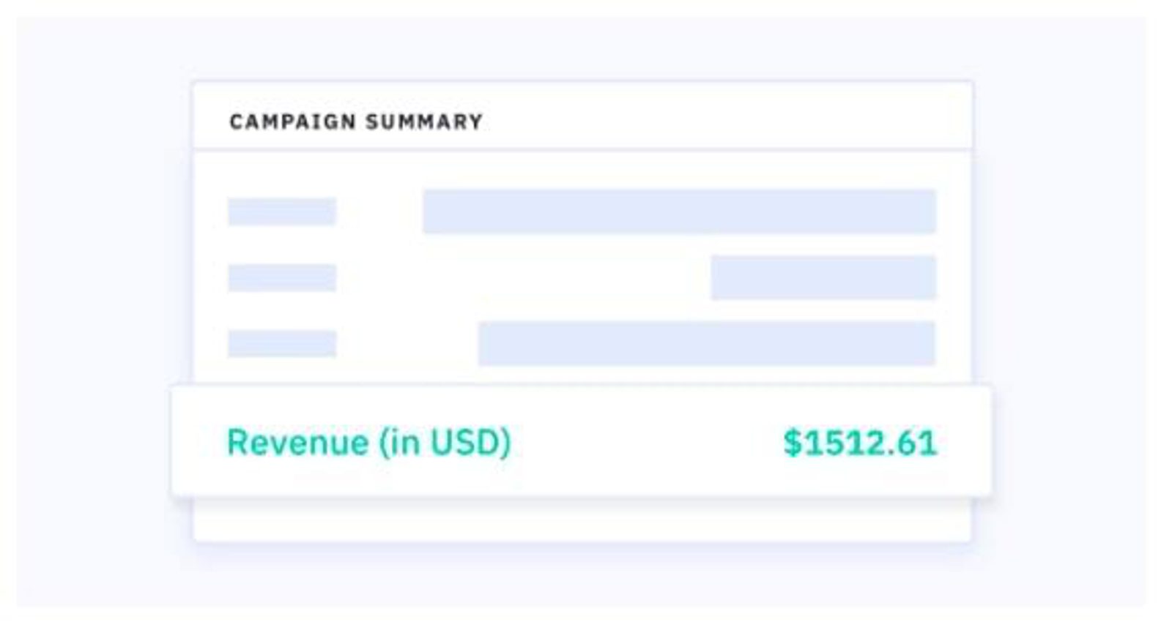Click empty header area right of CAMPAIGN SUMMARY
The height and width of the screenshot is (622, 1172).
point(725,117)
